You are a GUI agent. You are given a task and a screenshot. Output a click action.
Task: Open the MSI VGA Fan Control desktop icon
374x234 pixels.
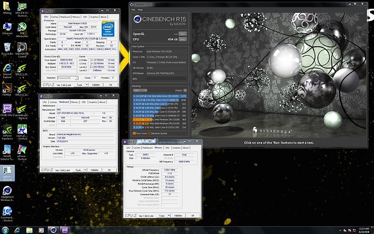(x=22, y=50)
